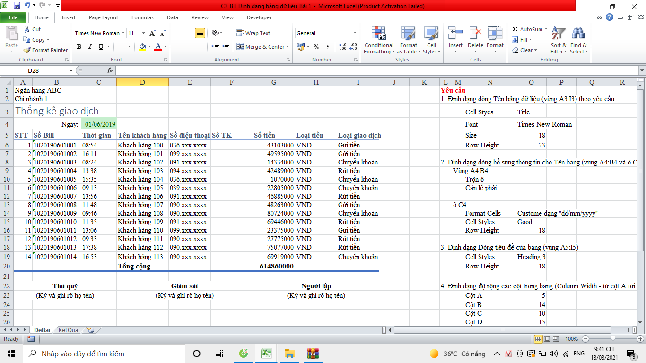Decrease font size with Shrink Font icon
Screen dimensions: 646x363
[163, 33]
